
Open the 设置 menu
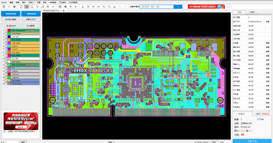[x=38, y=3]
